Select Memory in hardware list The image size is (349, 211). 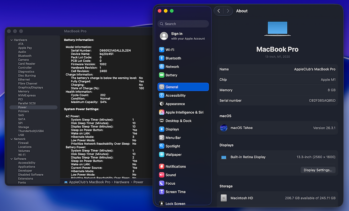click(x=24, y=92)
